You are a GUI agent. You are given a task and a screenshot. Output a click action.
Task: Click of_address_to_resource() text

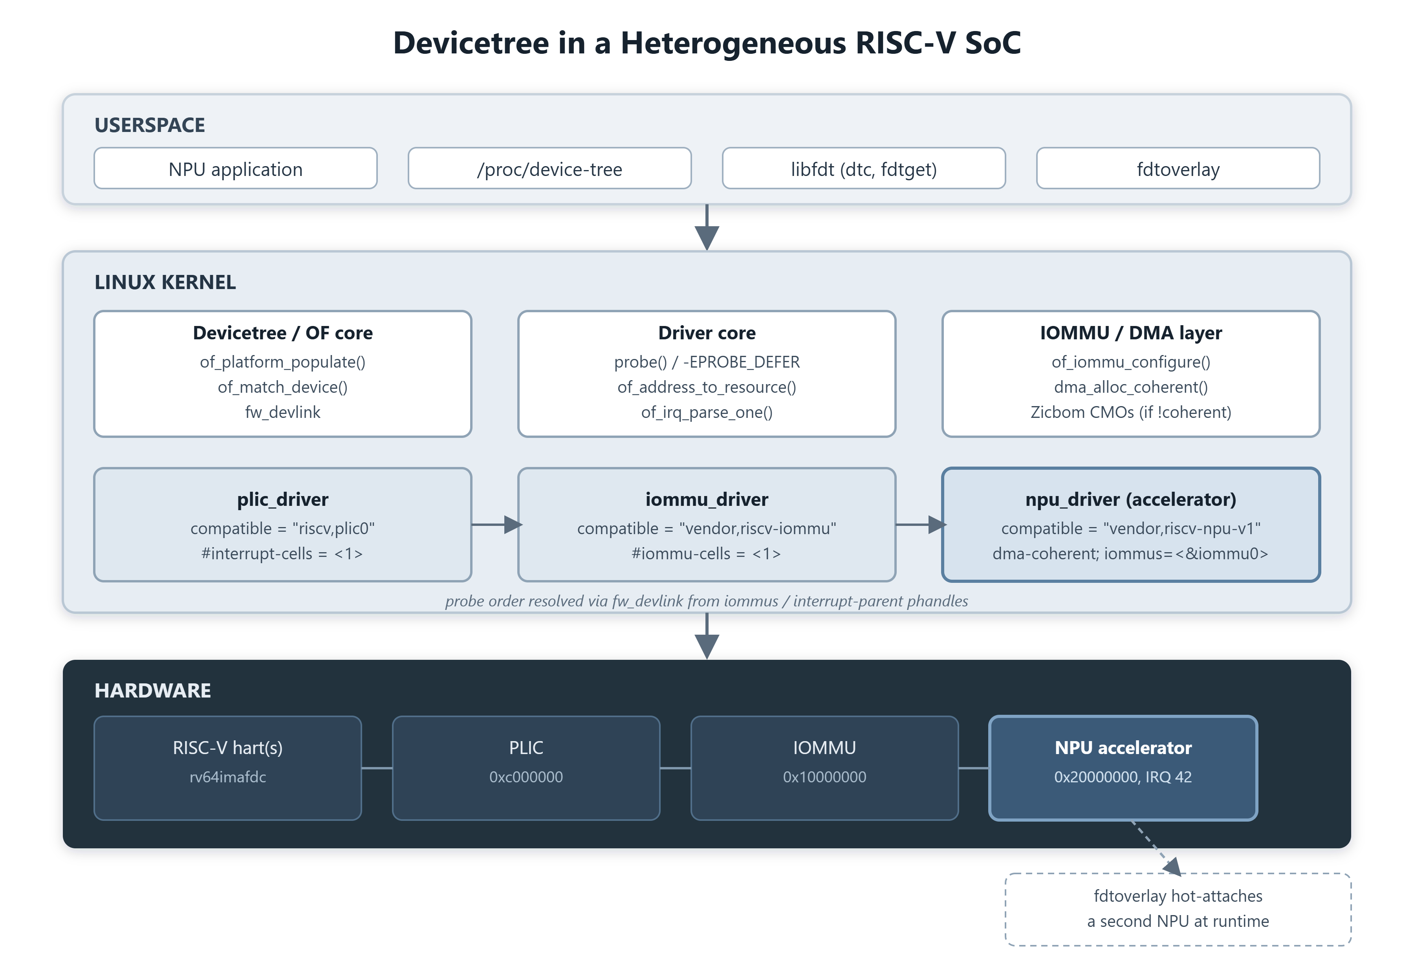pos(707,387)
